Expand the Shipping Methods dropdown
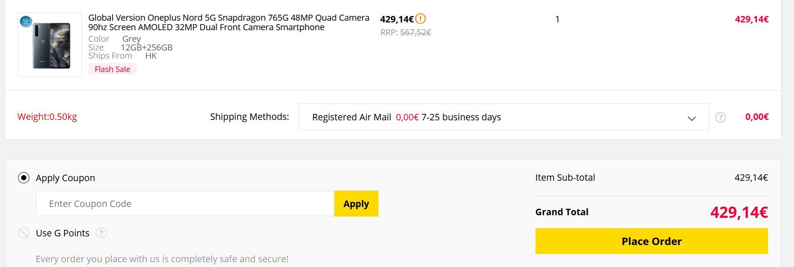794x267 pixels. coord(504,117)
